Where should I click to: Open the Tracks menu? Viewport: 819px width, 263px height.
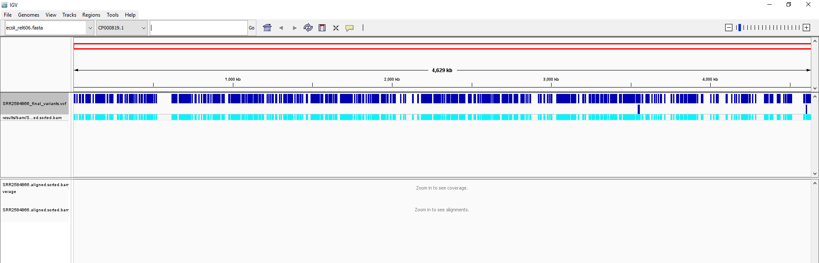pos(69,15)
